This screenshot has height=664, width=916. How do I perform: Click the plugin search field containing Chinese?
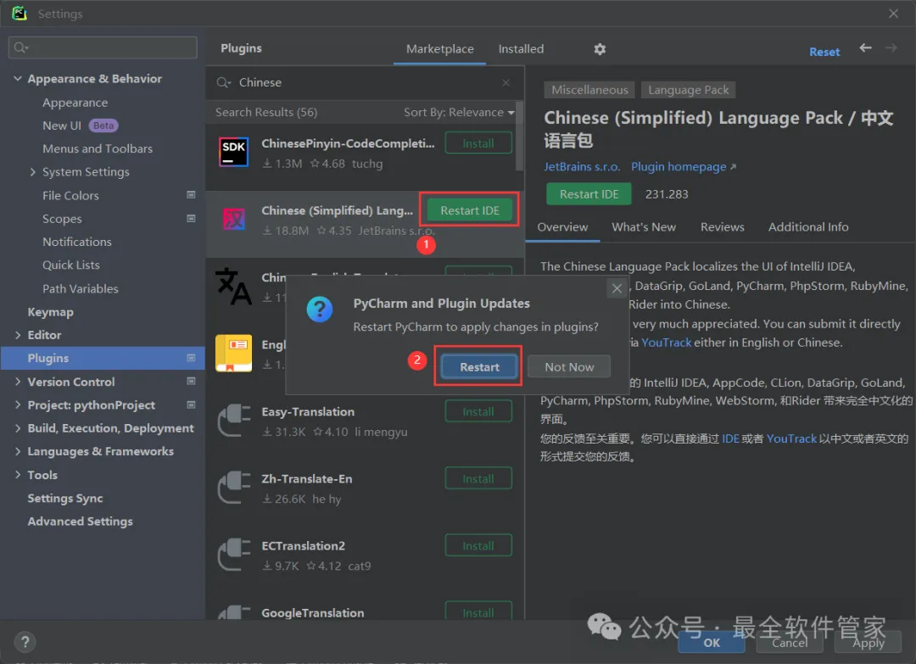coord(365,83)
